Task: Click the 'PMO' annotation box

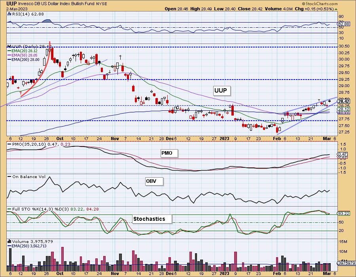Action: pyautogui.click(x=169, y=153)
